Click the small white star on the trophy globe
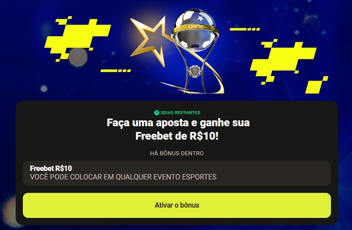 click(200, 18)
